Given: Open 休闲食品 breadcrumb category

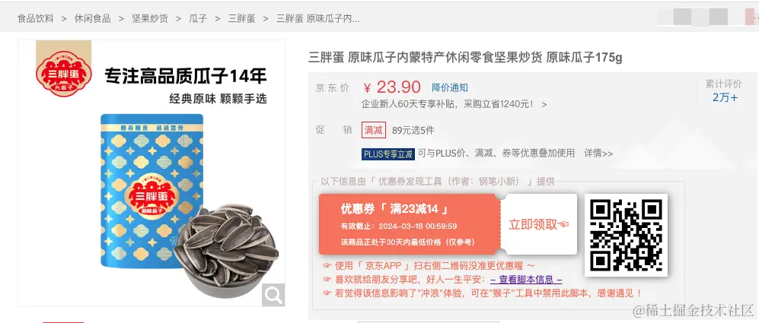Looking at the screenshot, I should pos(92,19).
